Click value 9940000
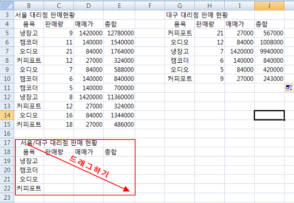Image resolution: width=294 pixels, height=203 pixels. click(x=272, y=51)
